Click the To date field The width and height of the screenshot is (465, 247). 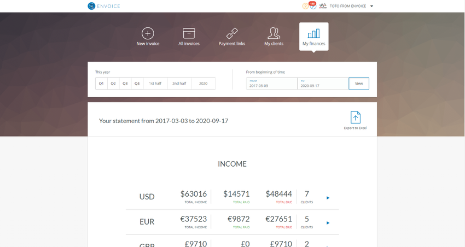323,84
